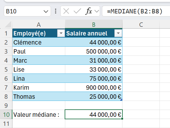The height and width of the screenshot is (128, 170).
Task: Select row 8 header
Action: 6,96
